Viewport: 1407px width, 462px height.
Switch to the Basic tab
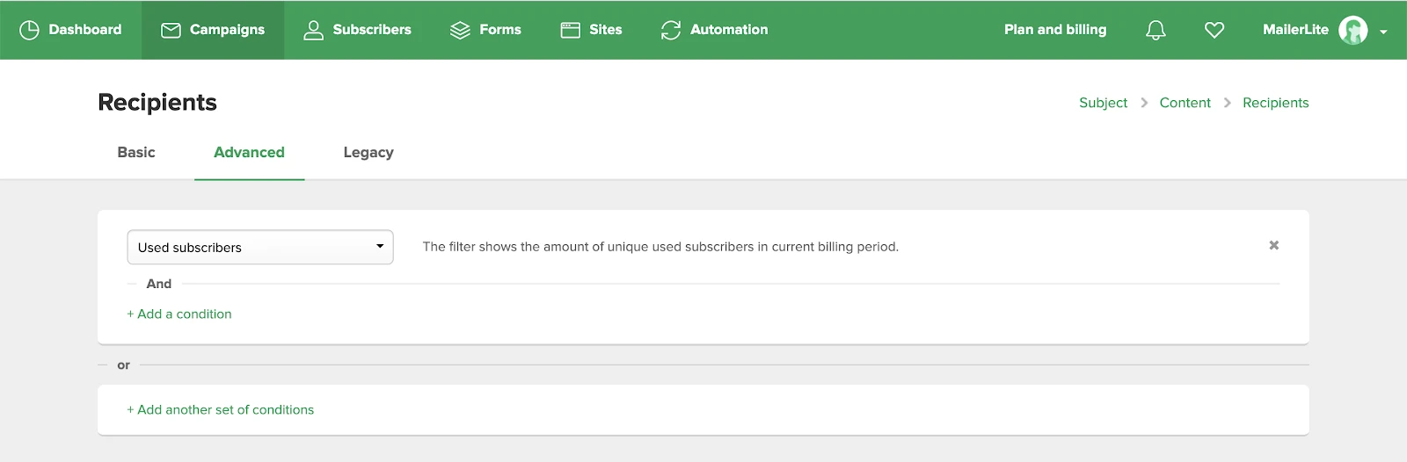coord(136,152)
